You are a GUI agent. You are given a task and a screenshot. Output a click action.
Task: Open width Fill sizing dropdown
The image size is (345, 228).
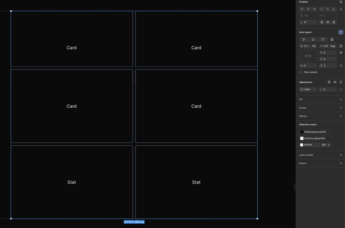coord(314,46)
